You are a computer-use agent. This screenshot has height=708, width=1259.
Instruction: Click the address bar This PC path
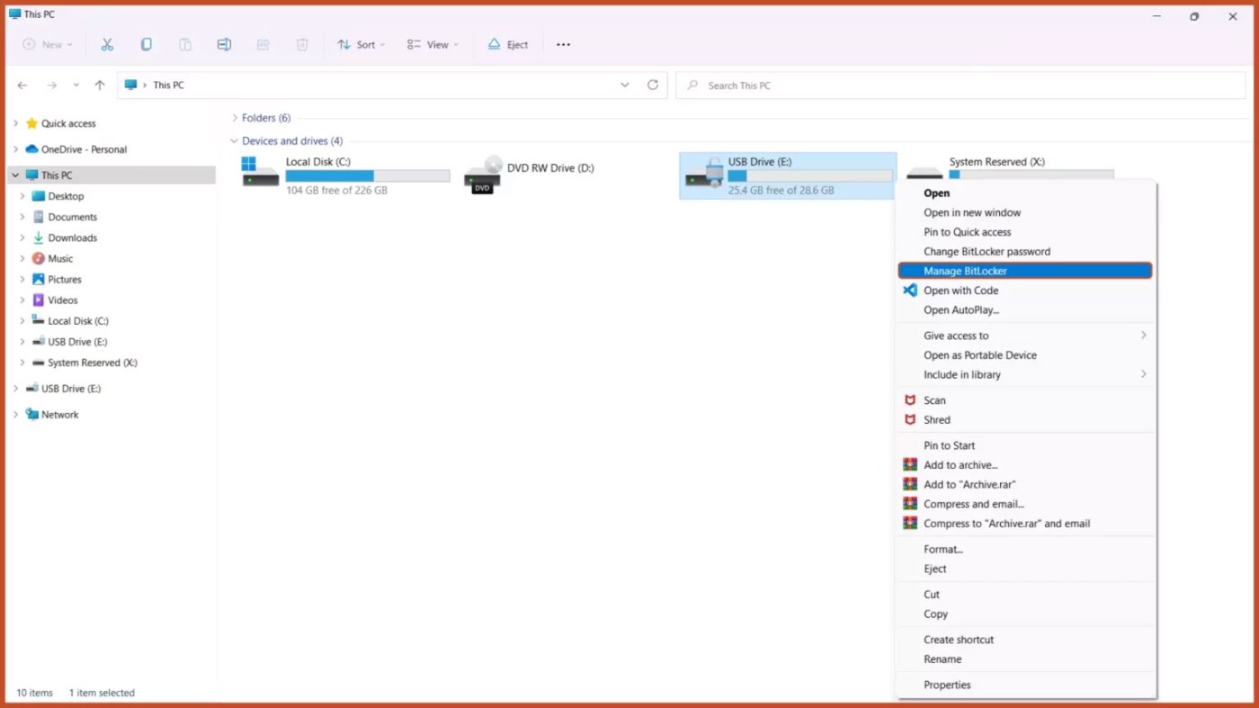coord(168,85)
